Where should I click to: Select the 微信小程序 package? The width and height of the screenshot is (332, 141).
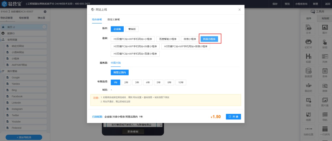click(x=190, y=39)
